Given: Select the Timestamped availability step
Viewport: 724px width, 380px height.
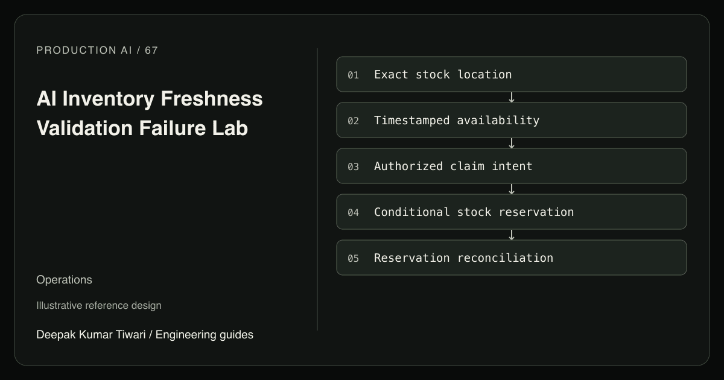Looking at the screenshot, I should point(512,120).
